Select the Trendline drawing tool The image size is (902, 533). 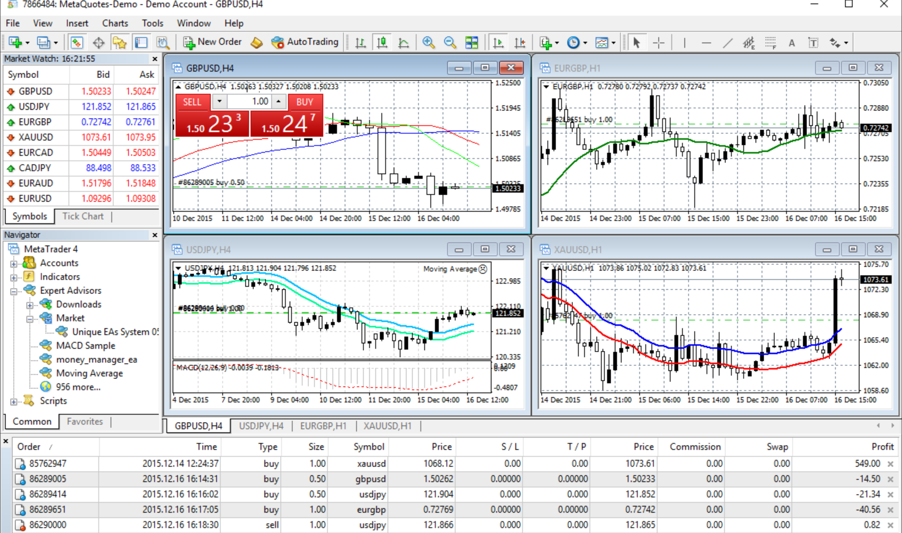tap(728, 43)
